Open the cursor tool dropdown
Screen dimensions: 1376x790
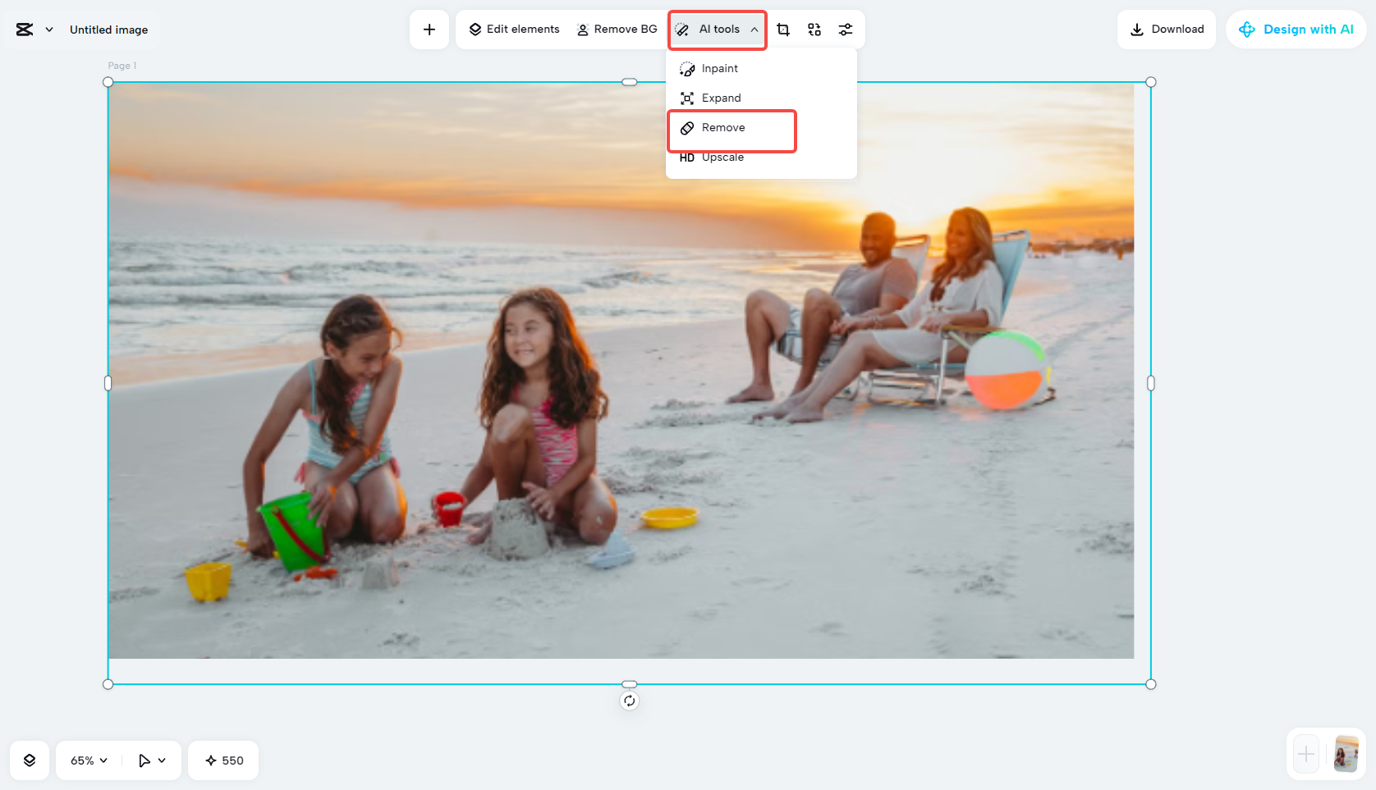[152, 760]
